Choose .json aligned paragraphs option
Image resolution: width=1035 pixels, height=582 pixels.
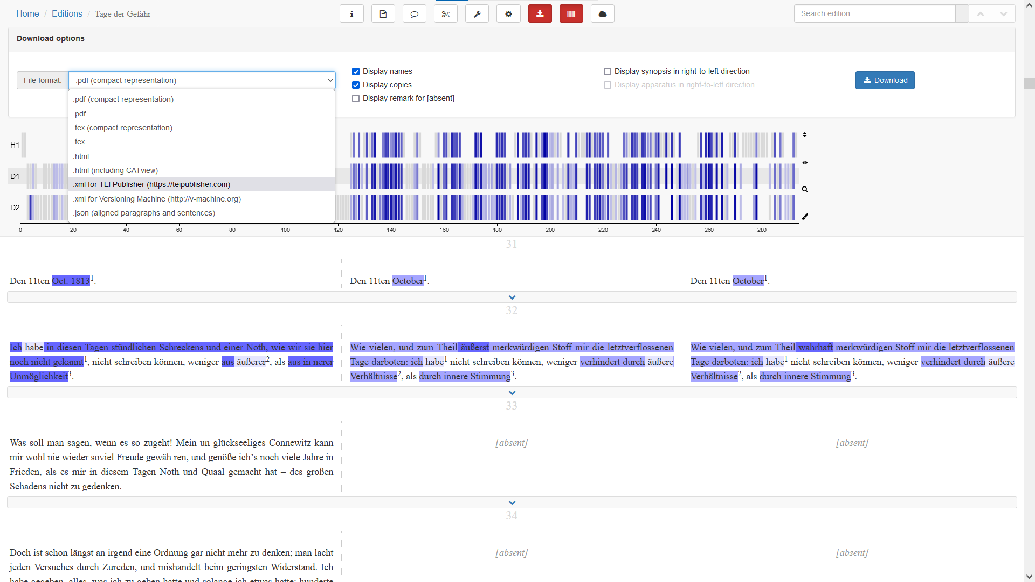click(x=144, y=213)
